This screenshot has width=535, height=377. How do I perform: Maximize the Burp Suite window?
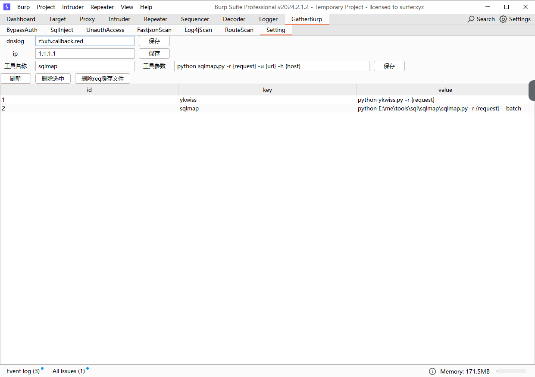click(x=507, y=7)
